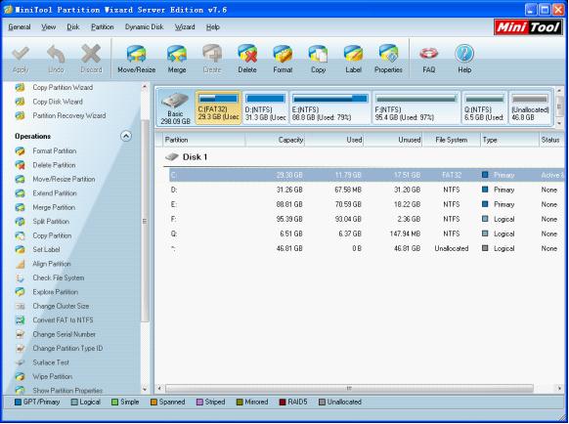This screenshot has height=424, width=569.
Task: Open the Move/Resize tool
Action: click(137, 60)
